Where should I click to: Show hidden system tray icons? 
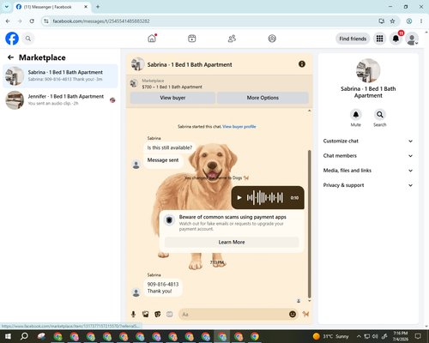(x=359, y=336)
